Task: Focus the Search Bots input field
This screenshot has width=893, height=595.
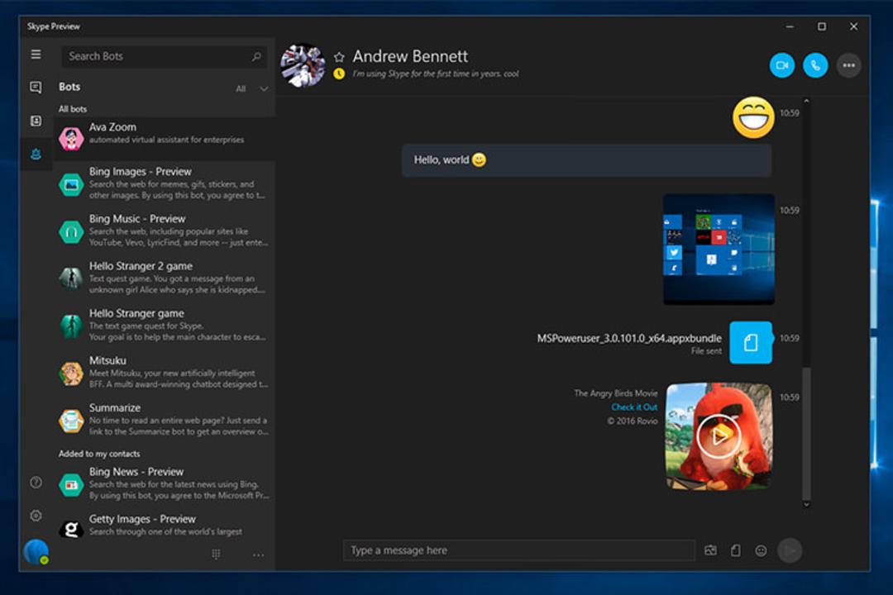Action: tap(164, 56)
